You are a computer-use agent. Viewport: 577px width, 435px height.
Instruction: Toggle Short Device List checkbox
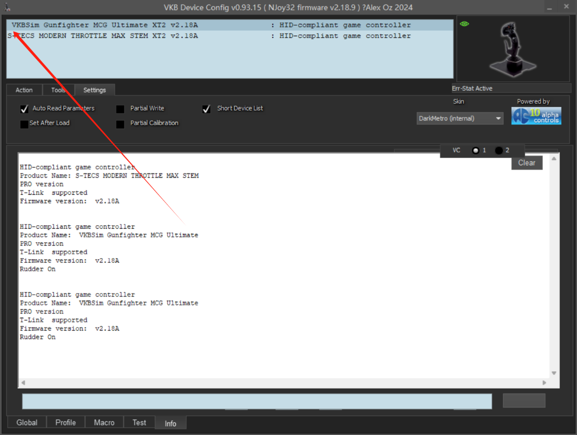(206, 109)
